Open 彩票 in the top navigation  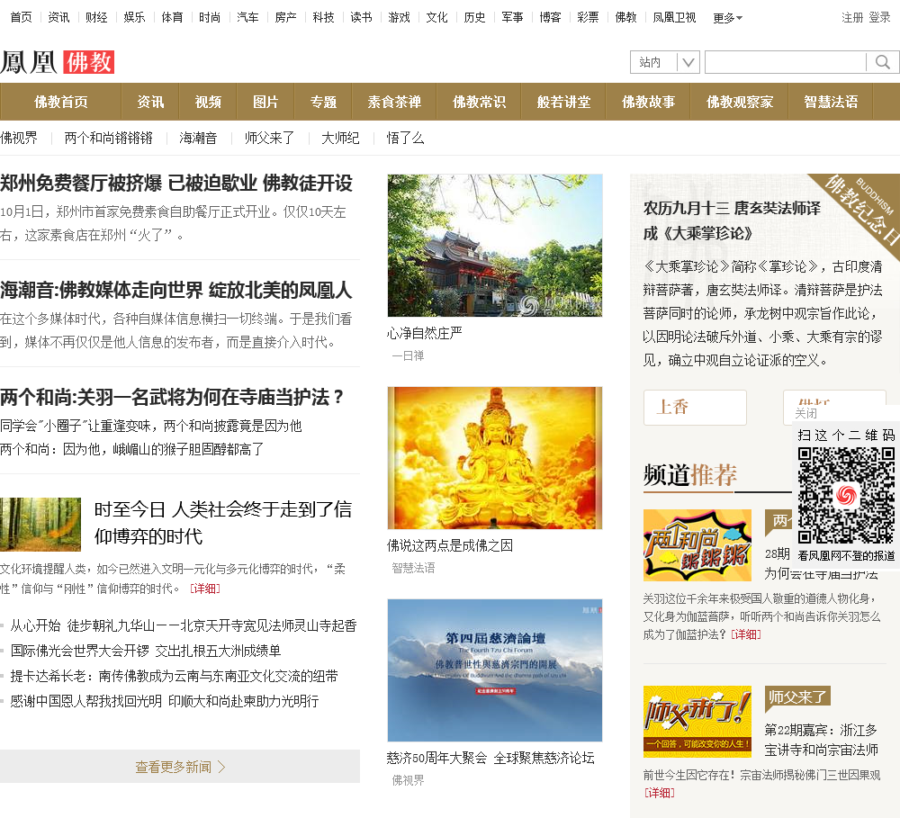click(588, 18)
